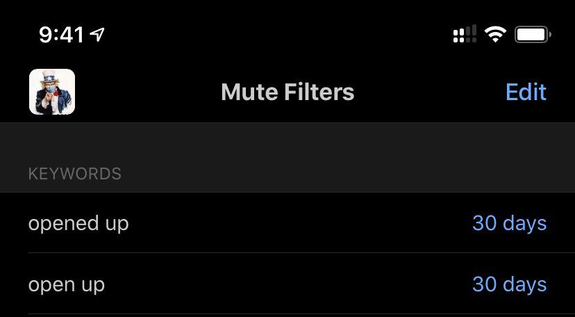Tap the Uncle Sam profile avatar
The image size is (575, 317).
52,92
